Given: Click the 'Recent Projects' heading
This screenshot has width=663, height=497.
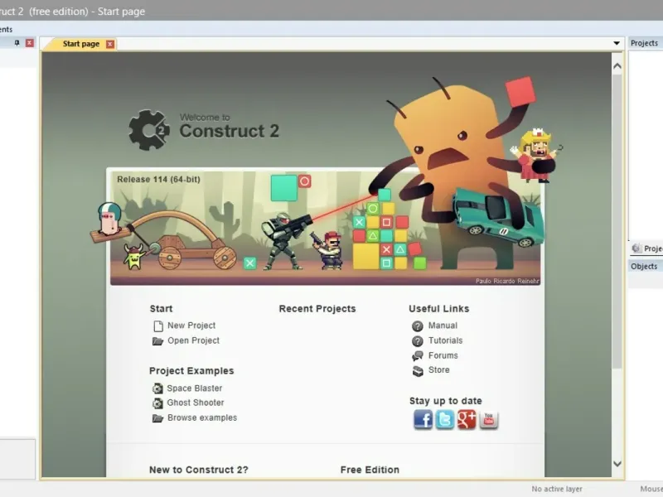Looking at the screenshot, I should point(317,308).
